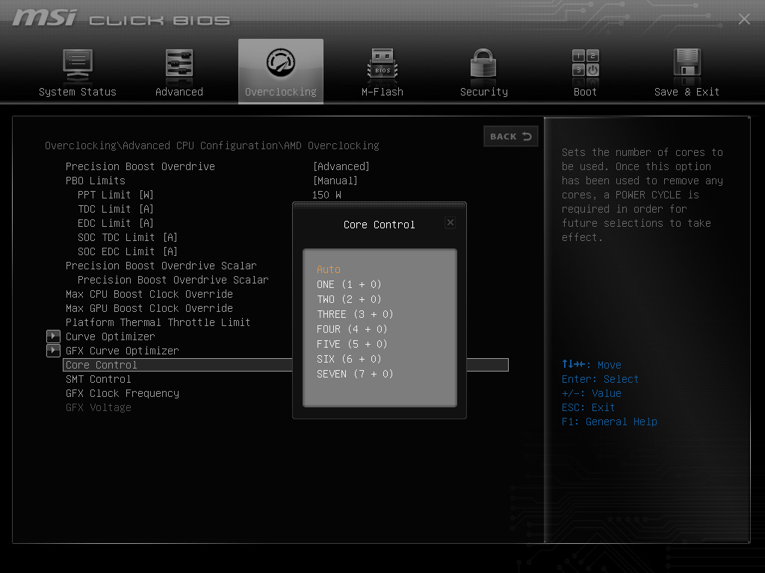Choose TWO (2 + 0) core option

349,299
